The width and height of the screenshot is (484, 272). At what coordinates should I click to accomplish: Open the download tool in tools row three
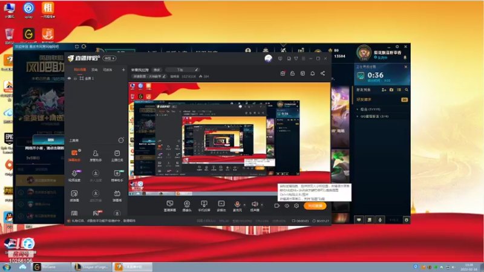96,195
